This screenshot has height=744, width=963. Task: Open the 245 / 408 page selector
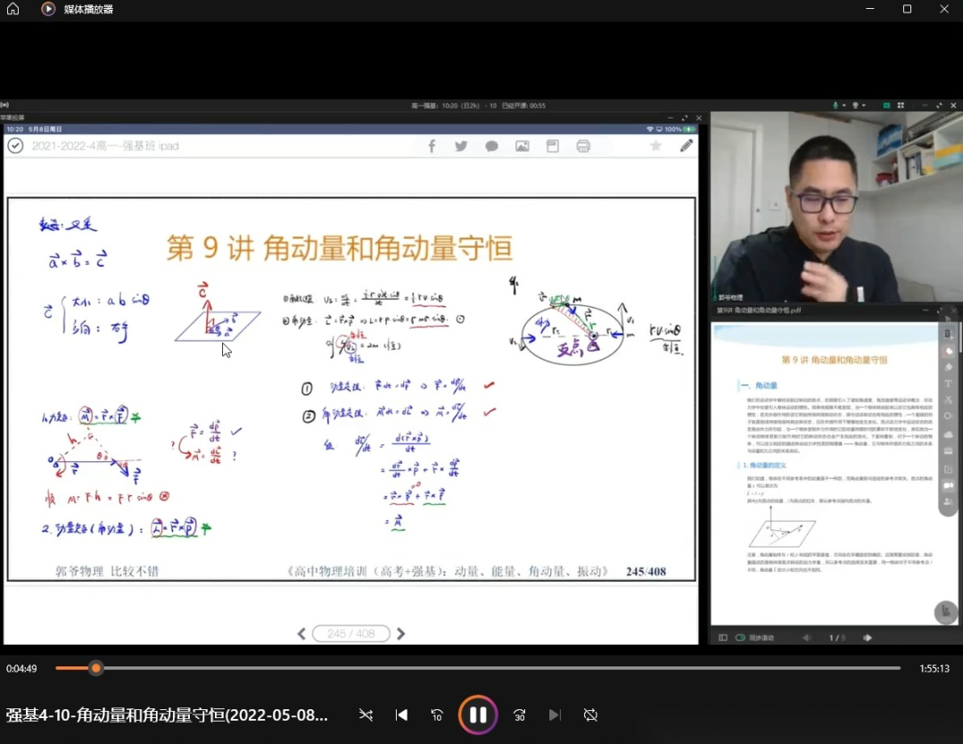[350, 633]
